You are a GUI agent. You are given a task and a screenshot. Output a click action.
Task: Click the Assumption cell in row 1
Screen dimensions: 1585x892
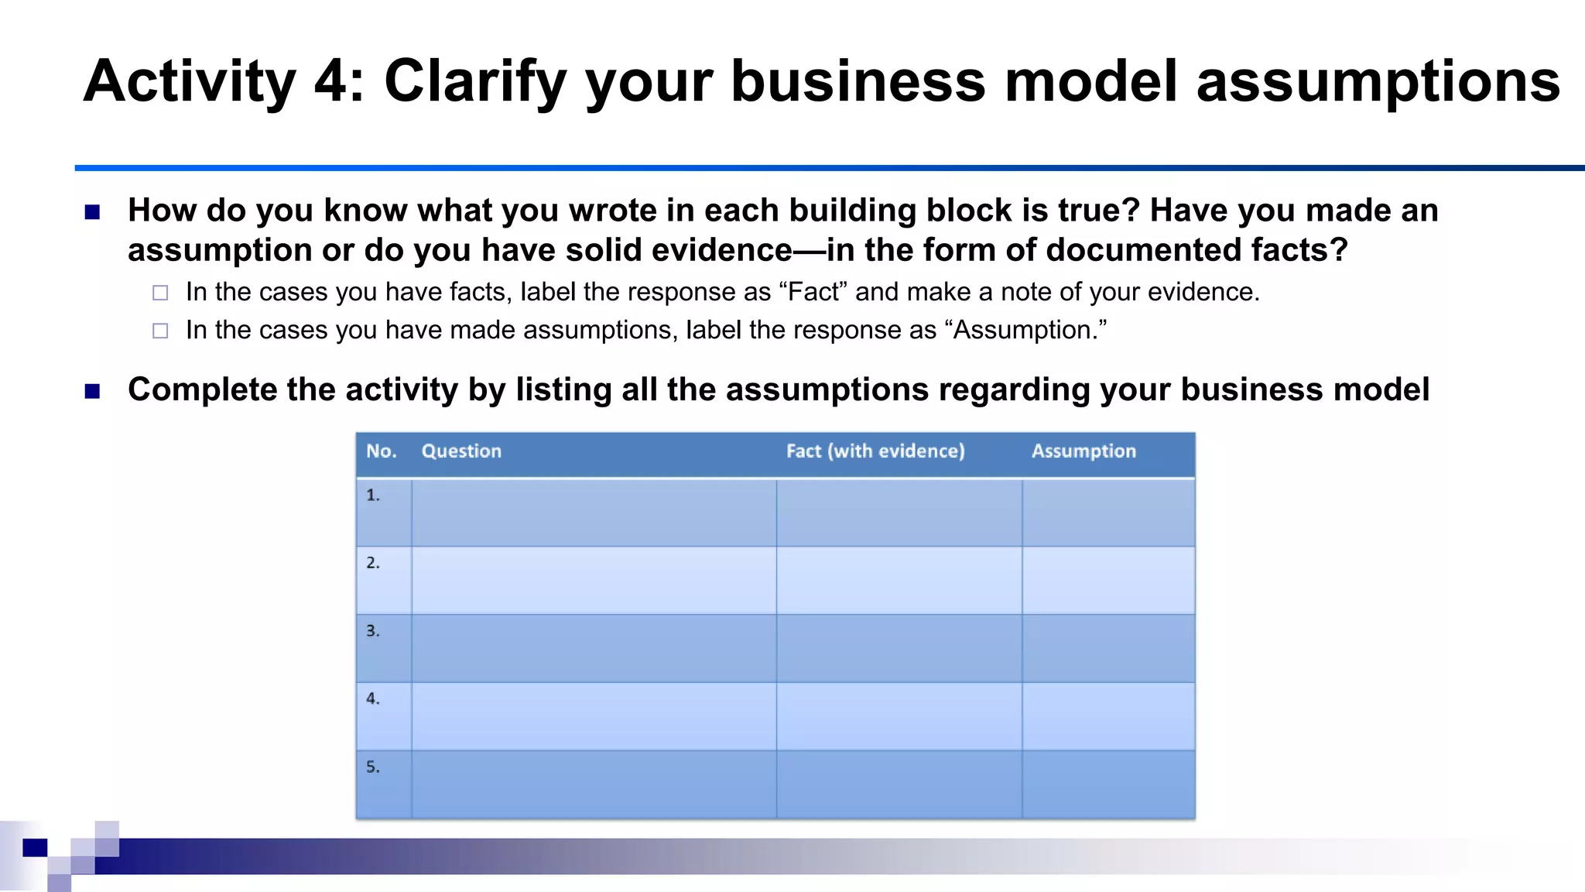click(x=1108, y=513)
